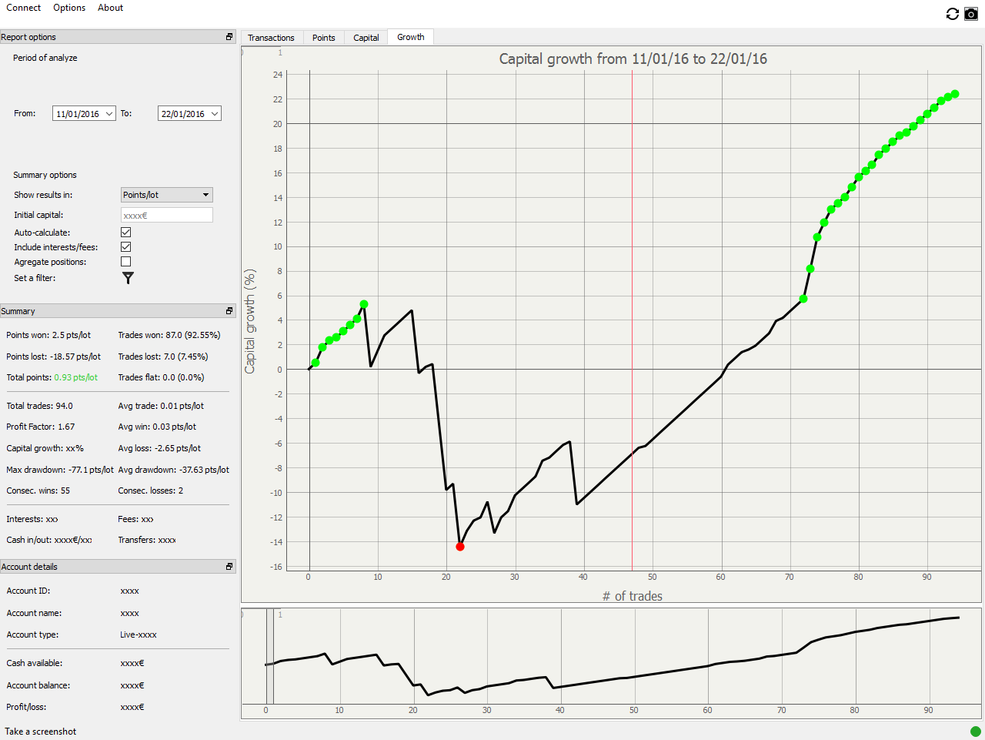
Task: Click the '# of trades' axis label
Action: coord(633,596)
